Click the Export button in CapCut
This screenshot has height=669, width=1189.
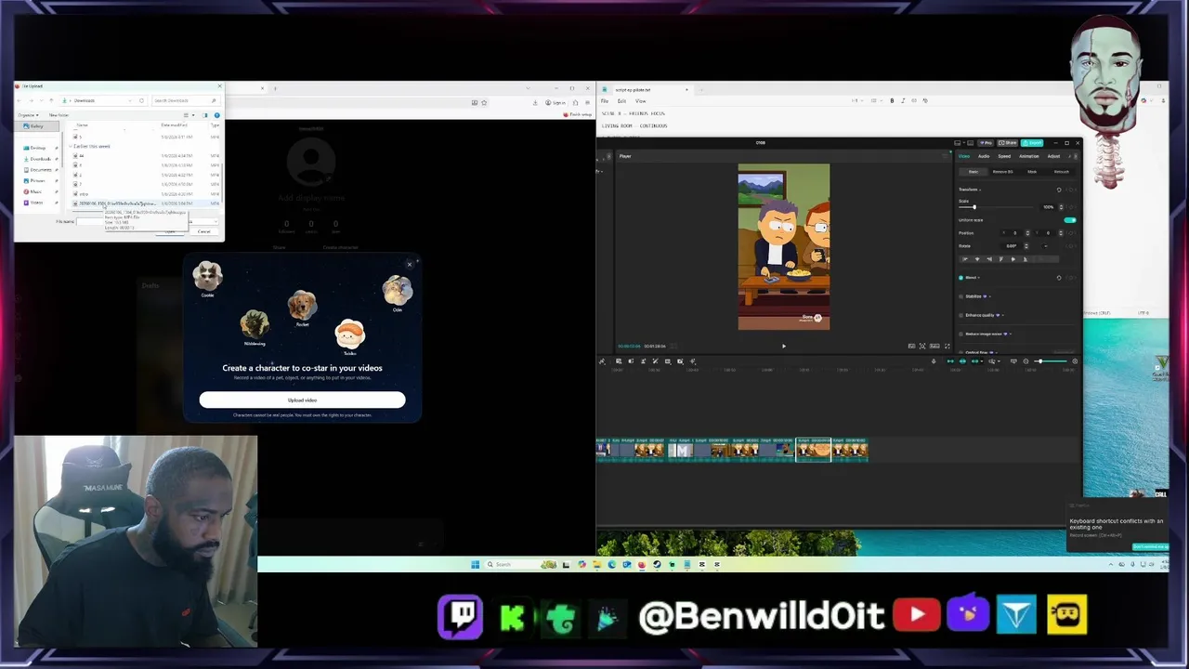click(1032, 143)
